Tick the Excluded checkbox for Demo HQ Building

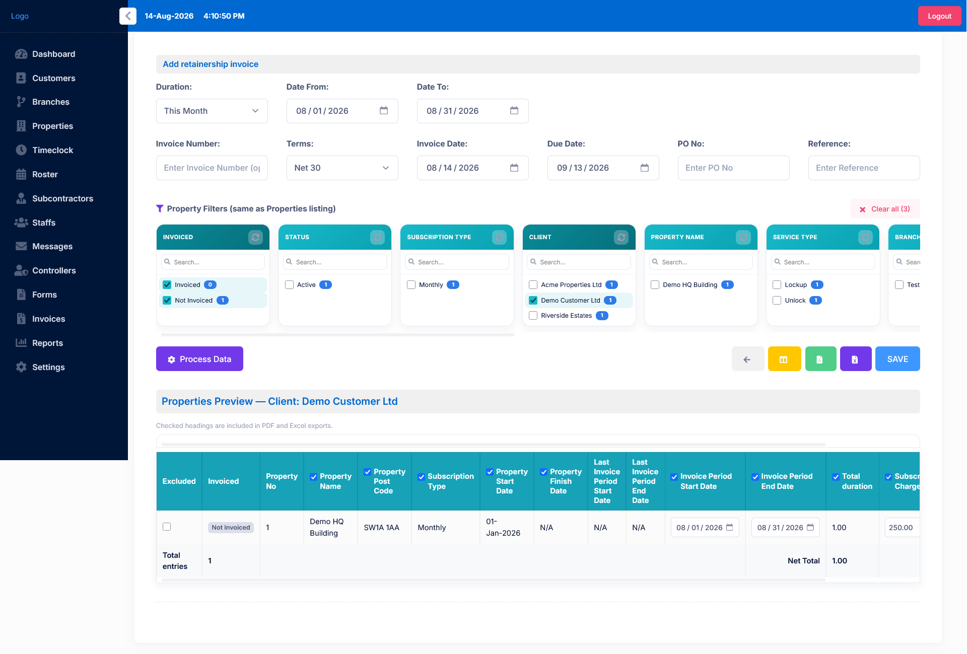point(167,527)
